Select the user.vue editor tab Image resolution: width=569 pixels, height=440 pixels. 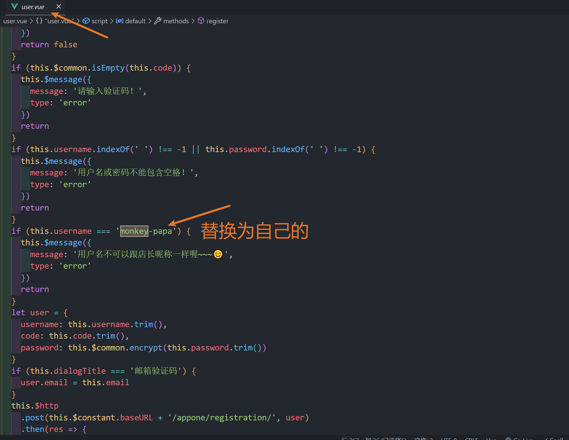click(x=35, y=7)
